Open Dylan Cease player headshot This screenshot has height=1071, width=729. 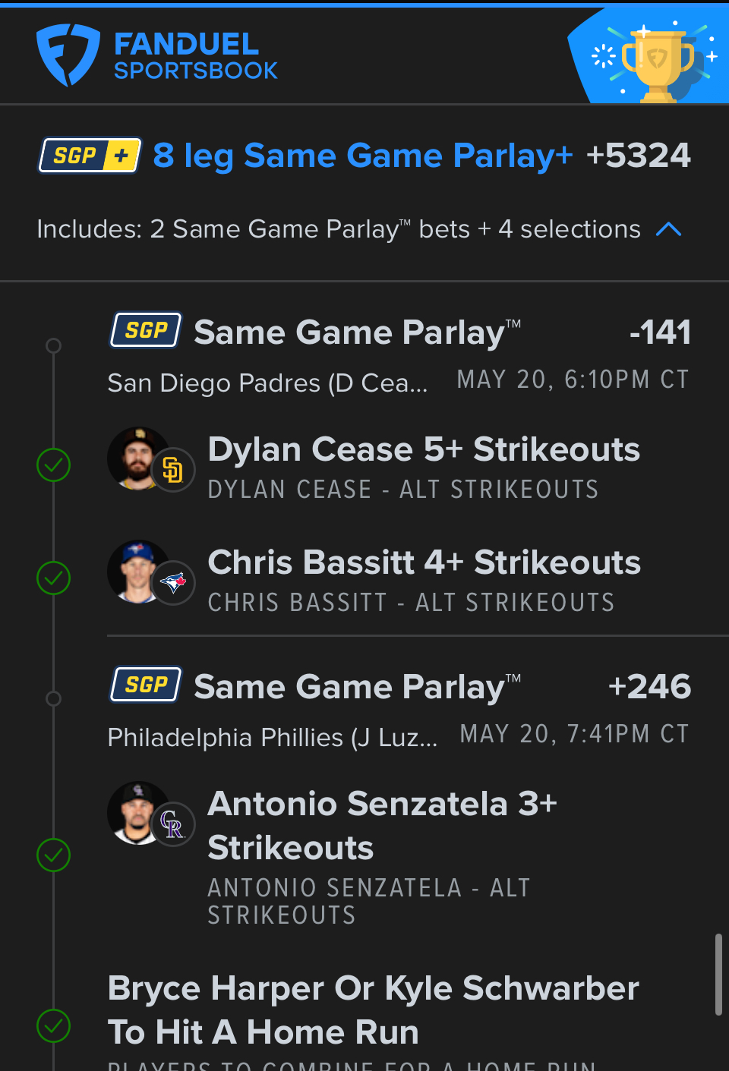135,458
